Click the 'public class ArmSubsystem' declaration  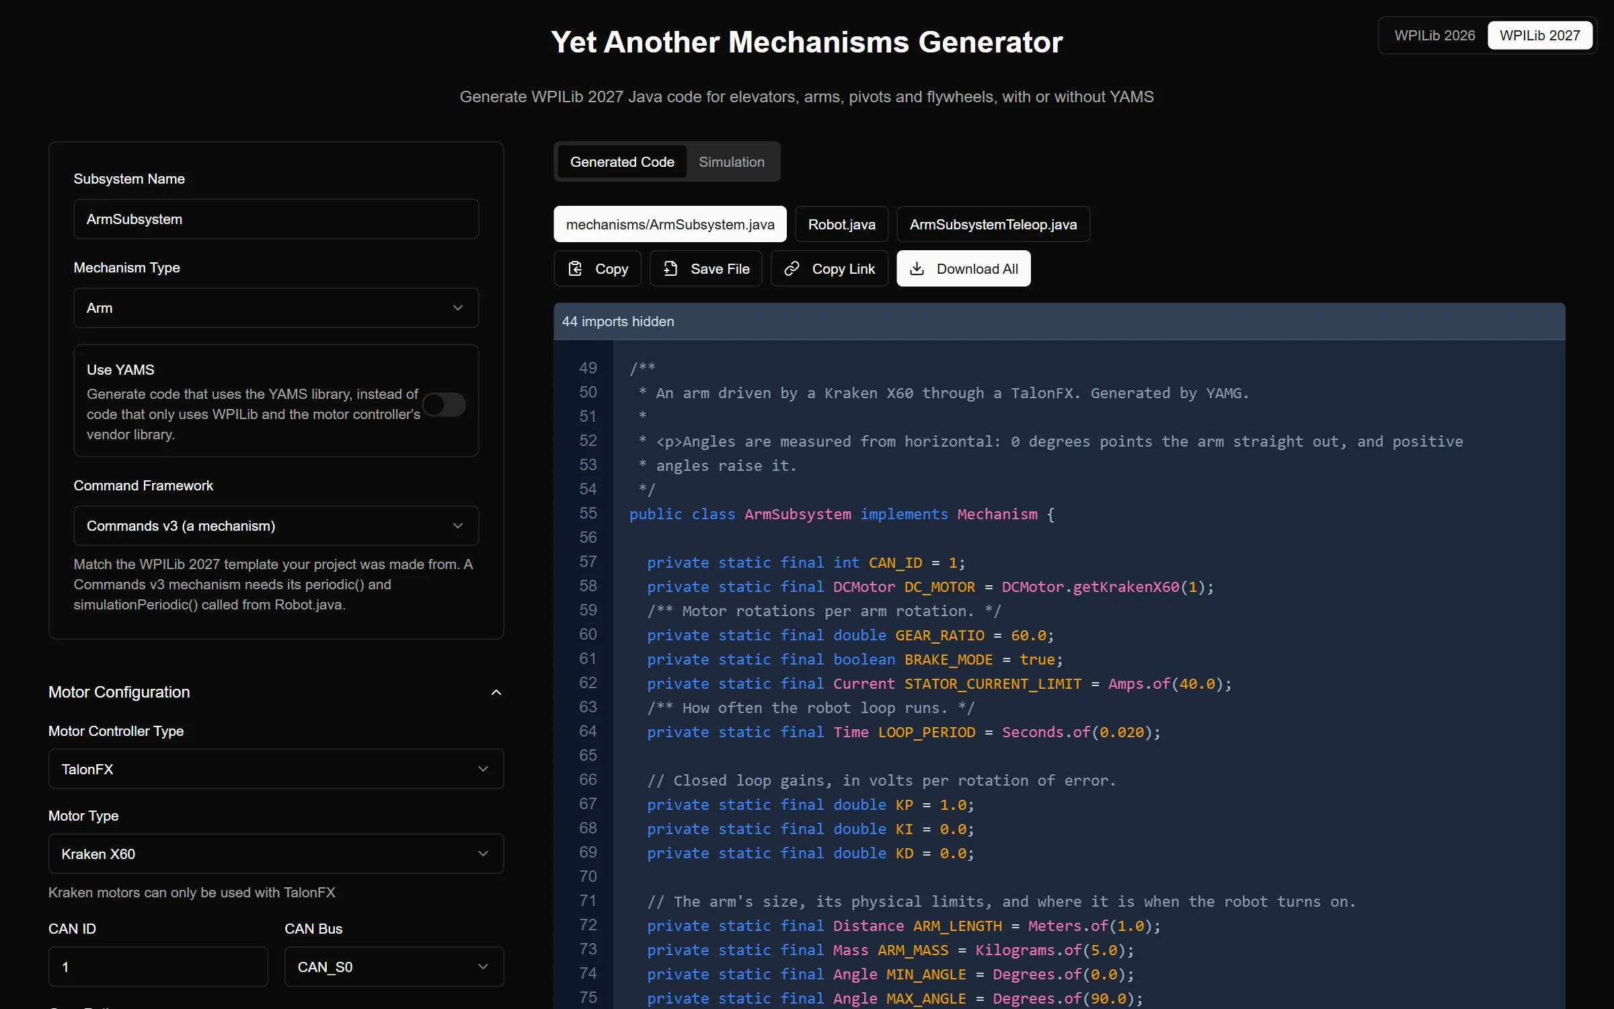pos(740,514)
